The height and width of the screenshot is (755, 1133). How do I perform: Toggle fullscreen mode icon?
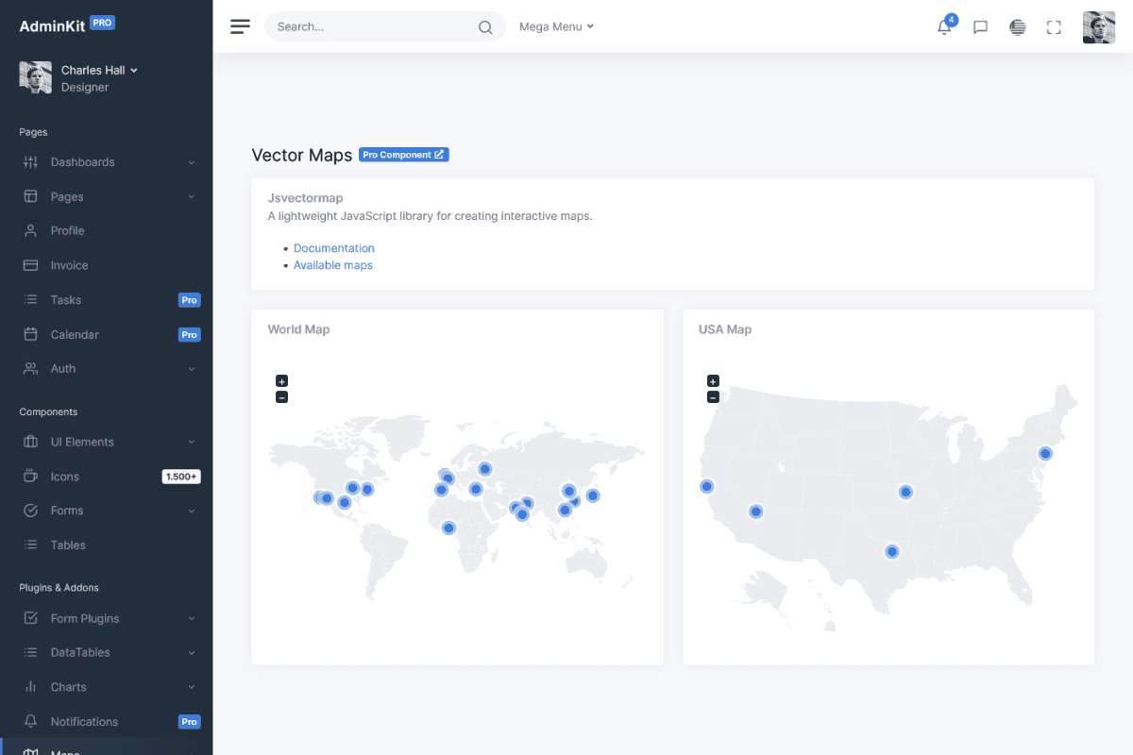click(x=1054, y=27)
